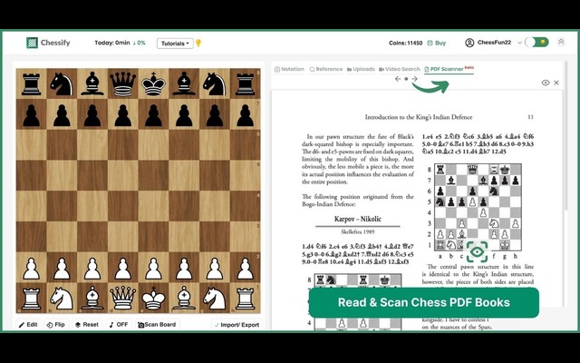Select the black bishop on f8
Image resolution: width=580 pixels, height=363 pixels.
184,83
